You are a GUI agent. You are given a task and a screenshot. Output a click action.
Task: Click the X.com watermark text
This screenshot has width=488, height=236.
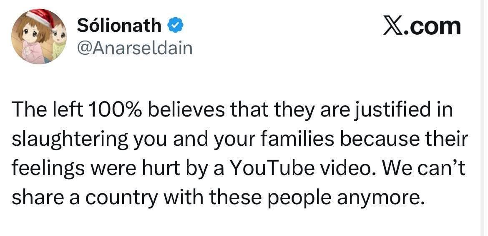coord(421,26)
